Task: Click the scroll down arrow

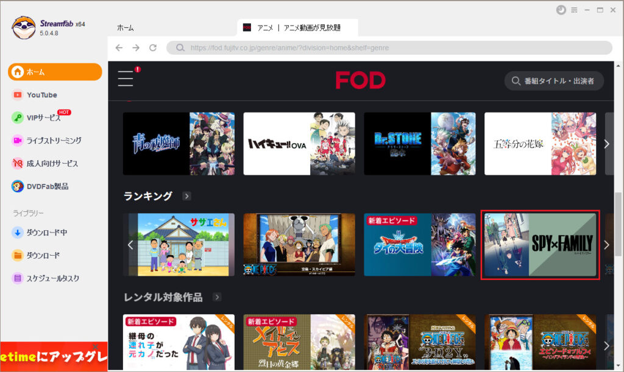Action: point(618,366)
